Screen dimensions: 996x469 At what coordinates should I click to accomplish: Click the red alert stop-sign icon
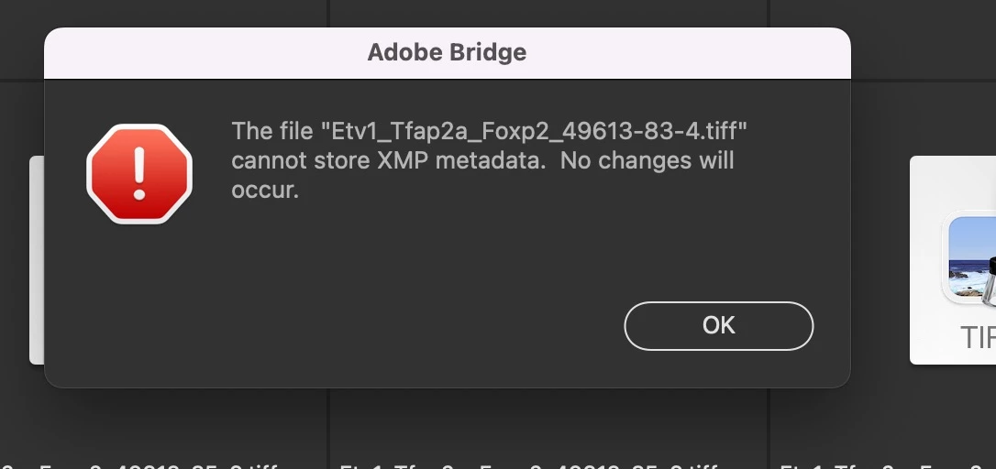tap(139, 174)
